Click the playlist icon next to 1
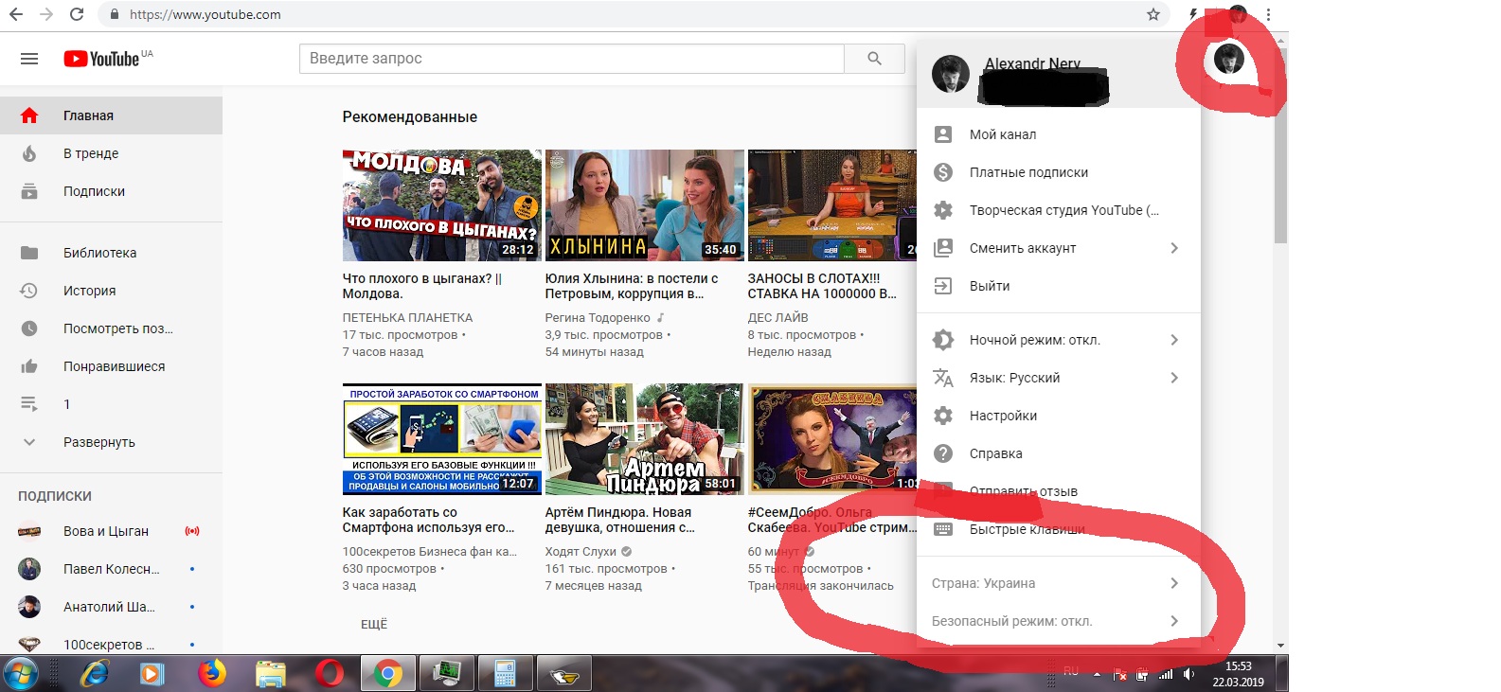The width and height of the screenshot is (1501, 692). pyautogui.click(x=29, y=404)
